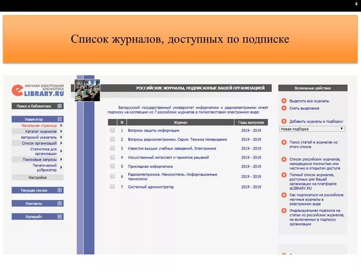This screenshot has height=271, width=361.
Task: Click 'Полный список журналов' platform link
Action: point(313,181)
